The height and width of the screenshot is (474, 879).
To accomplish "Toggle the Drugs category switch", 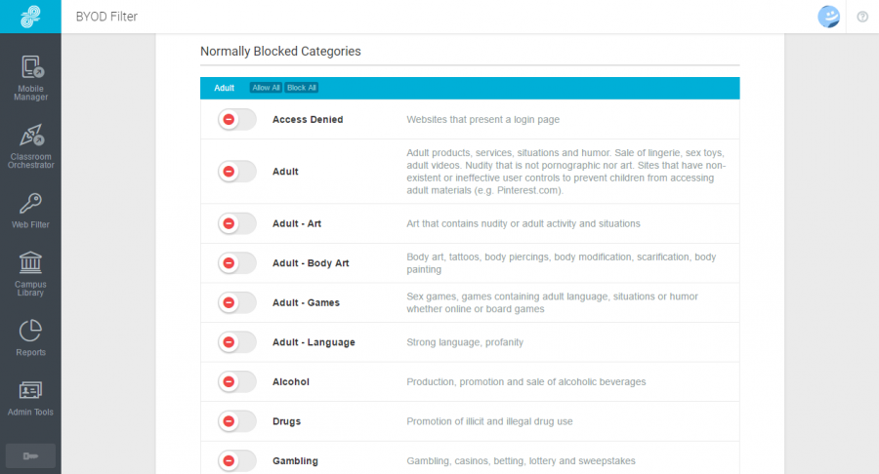I will click(237, 420).
